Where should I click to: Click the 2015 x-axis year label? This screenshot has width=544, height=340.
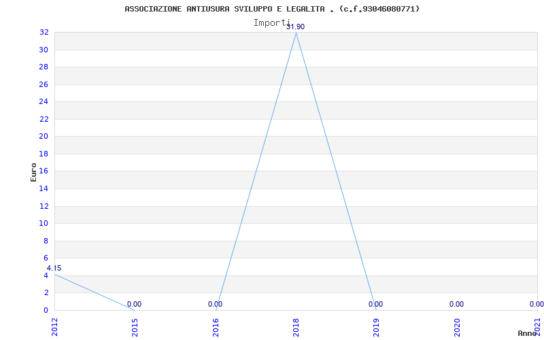(x=135, y=327)
